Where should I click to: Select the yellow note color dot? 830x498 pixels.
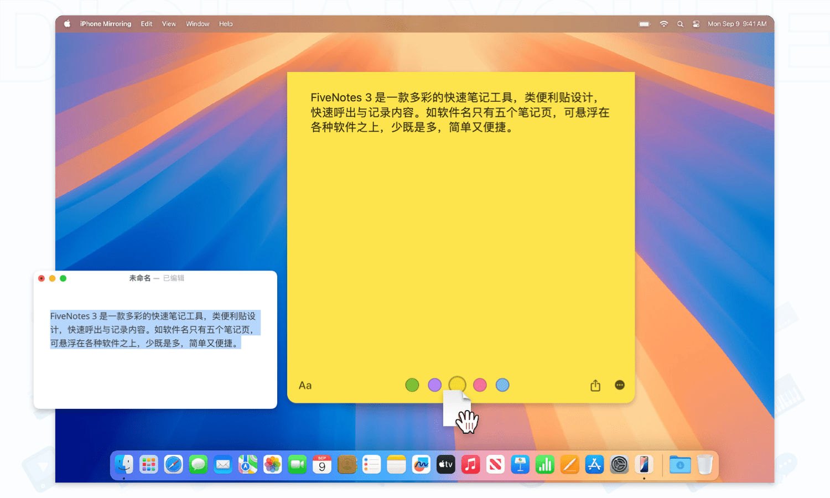tap(457, 384)
